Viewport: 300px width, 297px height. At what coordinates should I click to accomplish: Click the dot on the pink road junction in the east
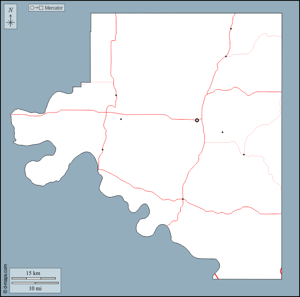(243, 155)
